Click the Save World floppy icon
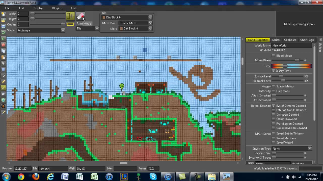The image size is (323, 181). point(3,26)
